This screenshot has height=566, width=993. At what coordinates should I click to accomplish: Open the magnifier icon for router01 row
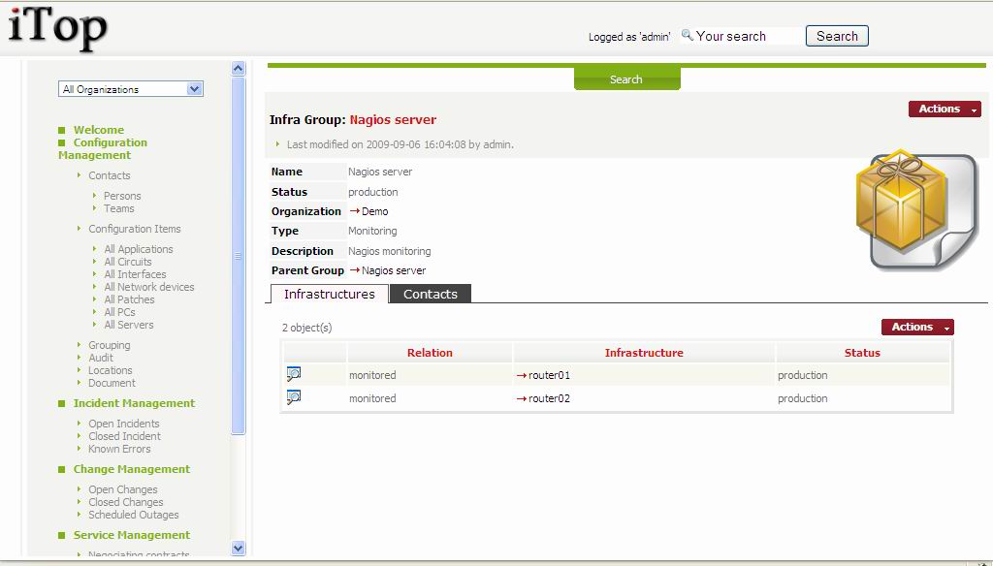click(294, 374)
